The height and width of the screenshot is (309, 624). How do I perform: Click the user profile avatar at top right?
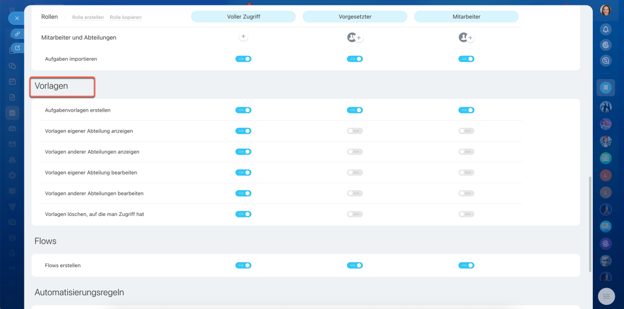point(605,10)
